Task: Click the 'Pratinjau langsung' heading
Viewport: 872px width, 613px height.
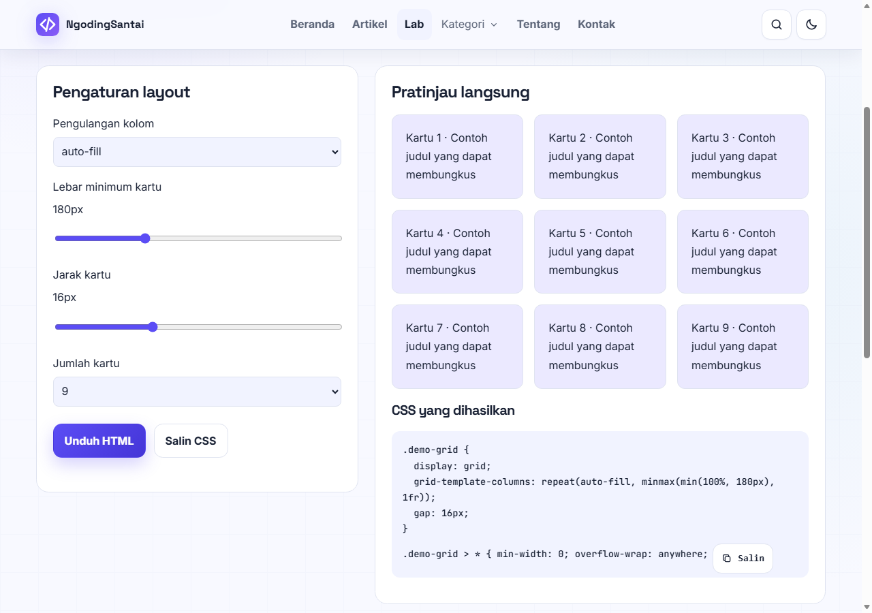Action: [461, 92]
